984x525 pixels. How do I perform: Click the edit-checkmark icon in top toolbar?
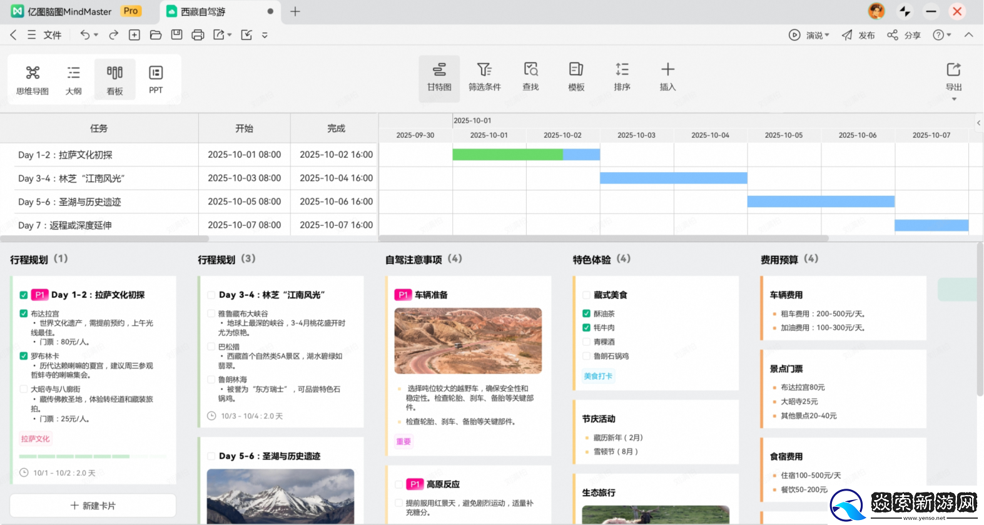pyautogui.click(x=246, y=35)
